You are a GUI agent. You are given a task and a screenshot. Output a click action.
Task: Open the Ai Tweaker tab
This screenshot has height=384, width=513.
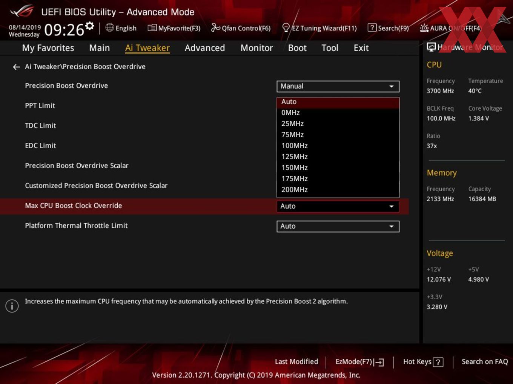(x=147, y=48)
